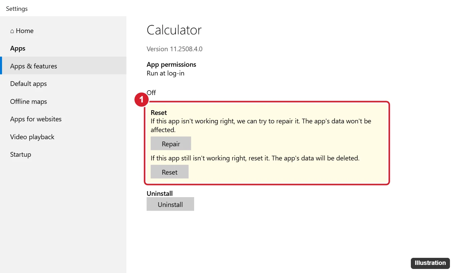Click the bold Uninstall section heading

click(160, 193)
